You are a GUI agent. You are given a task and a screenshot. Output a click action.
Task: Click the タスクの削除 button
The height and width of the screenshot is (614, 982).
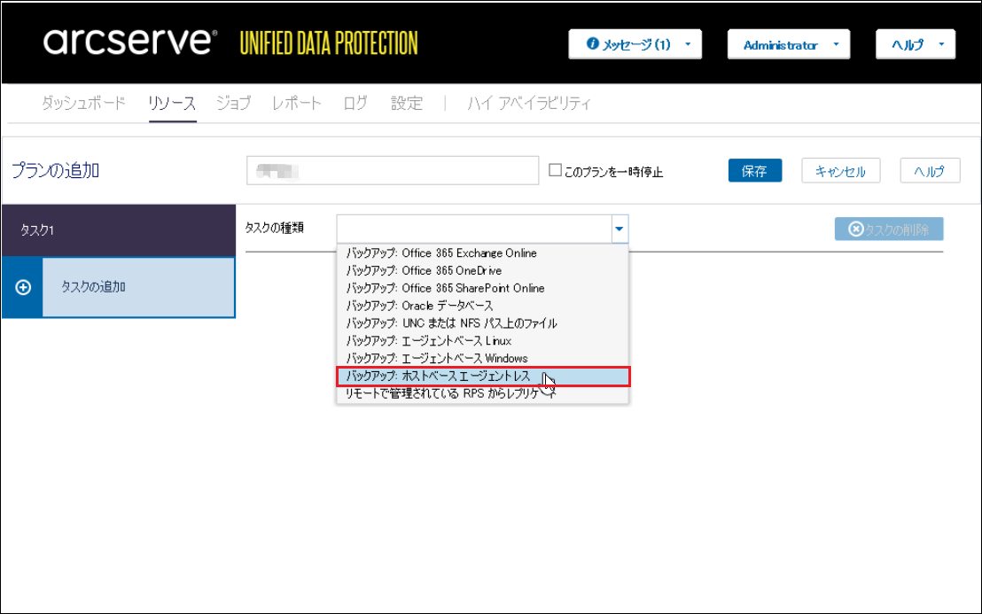[x=889, y=229]
